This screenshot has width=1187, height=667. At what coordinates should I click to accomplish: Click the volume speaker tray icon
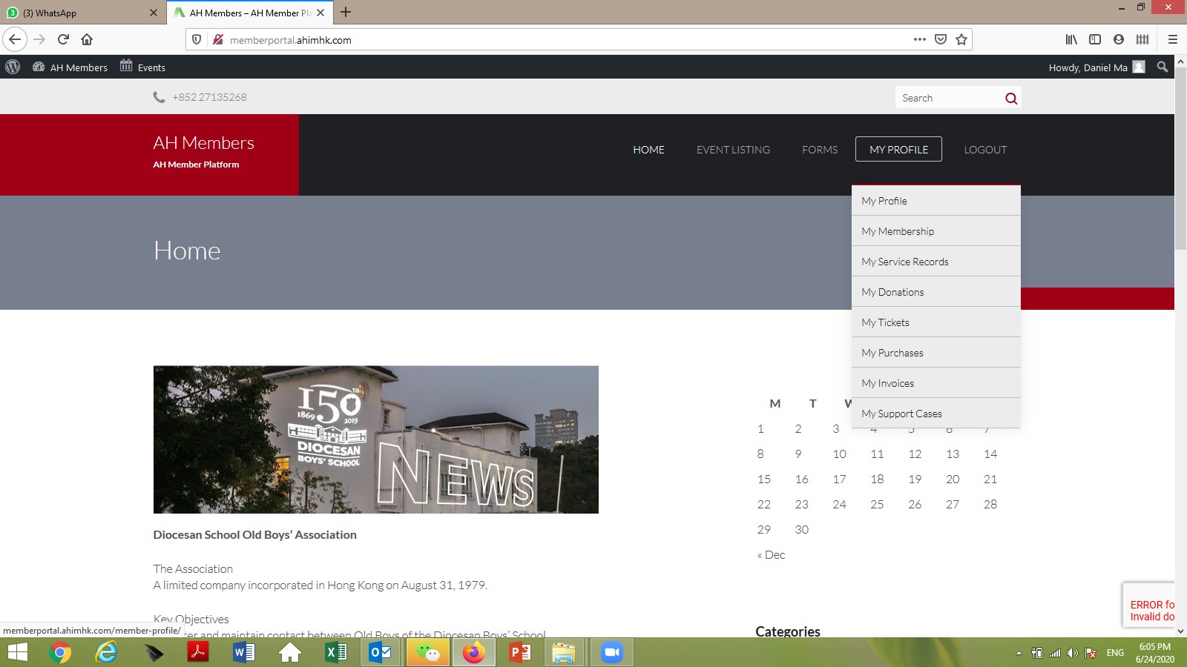[x=1073, y=652]
